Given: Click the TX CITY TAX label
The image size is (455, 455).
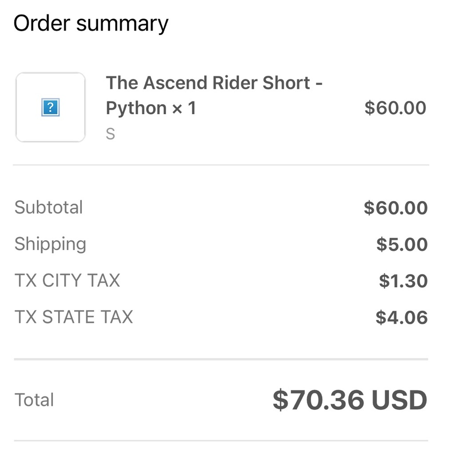Looking at the screenshot, I should [x=67, y=280].
